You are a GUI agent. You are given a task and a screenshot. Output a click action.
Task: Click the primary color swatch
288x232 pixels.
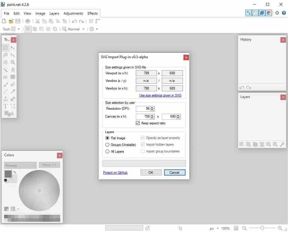point(8,174)
